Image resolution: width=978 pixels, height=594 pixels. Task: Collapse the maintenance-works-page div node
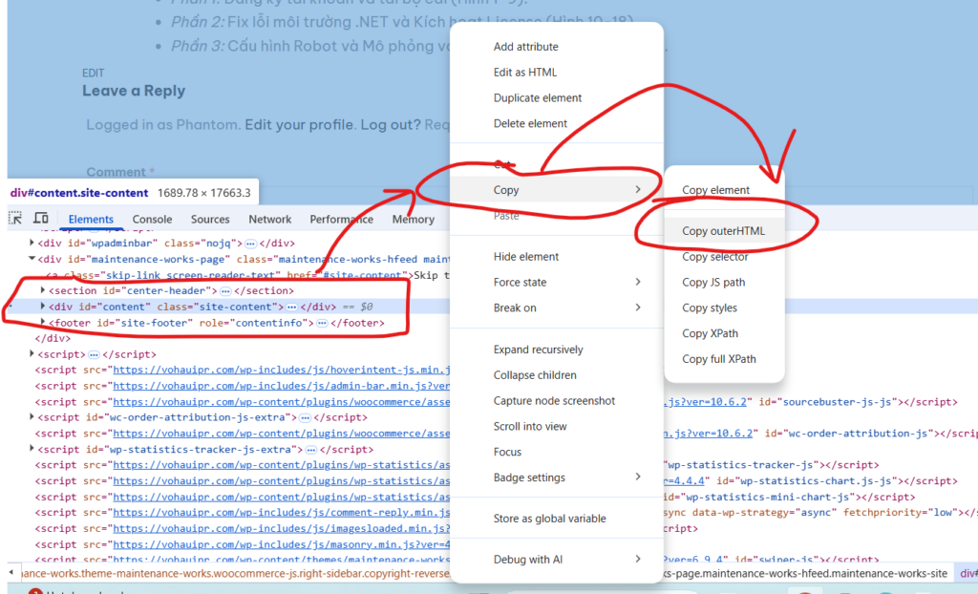(32, 259)
